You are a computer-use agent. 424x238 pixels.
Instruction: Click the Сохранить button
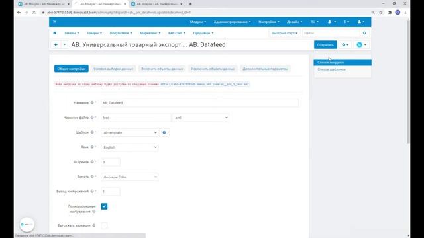coord(325,45)
